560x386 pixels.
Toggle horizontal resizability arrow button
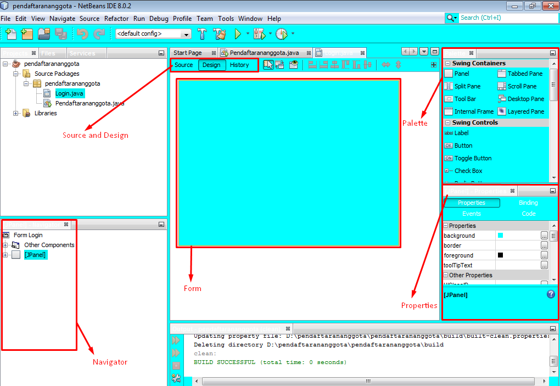(x=386, y=65)
